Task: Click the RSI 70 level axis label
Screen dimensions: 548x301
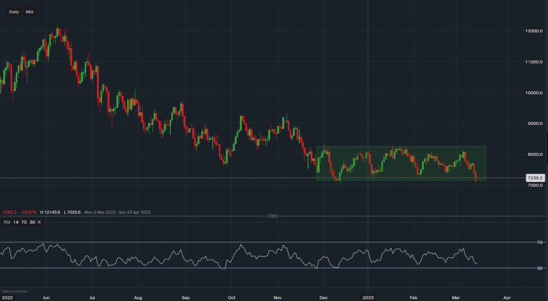Action: click(539, 242)
